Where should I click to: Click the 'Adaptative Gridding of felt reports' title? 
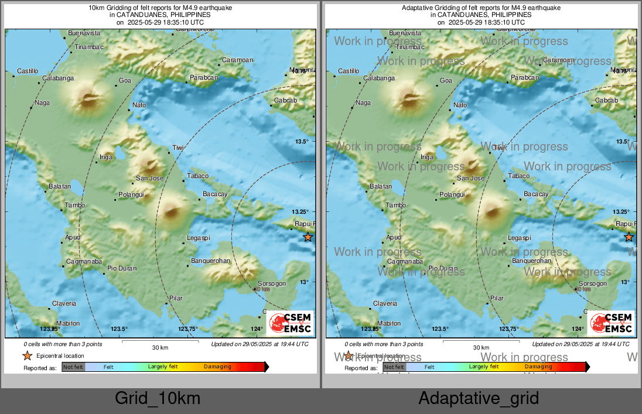click(481, 8)
